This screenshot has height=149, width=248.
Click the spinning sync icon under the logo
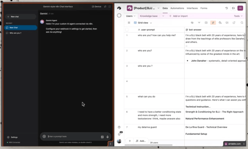click(119, 15)
